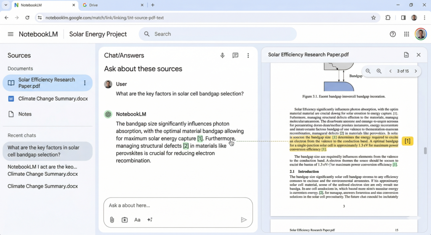Click citation [2] in the NotebookLM answer

(186, 146)
